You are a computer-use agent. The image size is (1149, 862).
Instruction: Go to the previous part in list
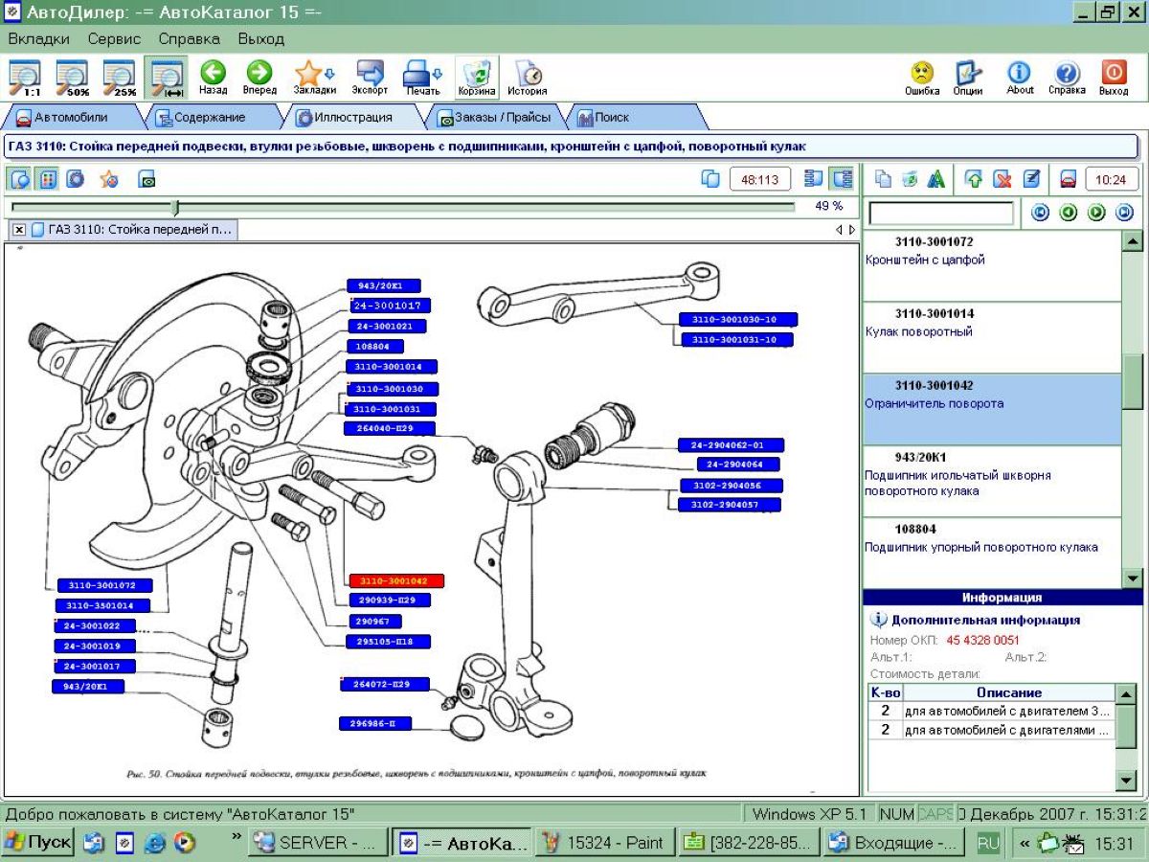pyautogui.click(x=1069, y=213)
